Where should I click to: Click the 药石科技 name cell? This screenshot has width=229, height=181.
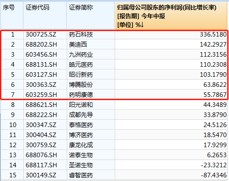91,34
